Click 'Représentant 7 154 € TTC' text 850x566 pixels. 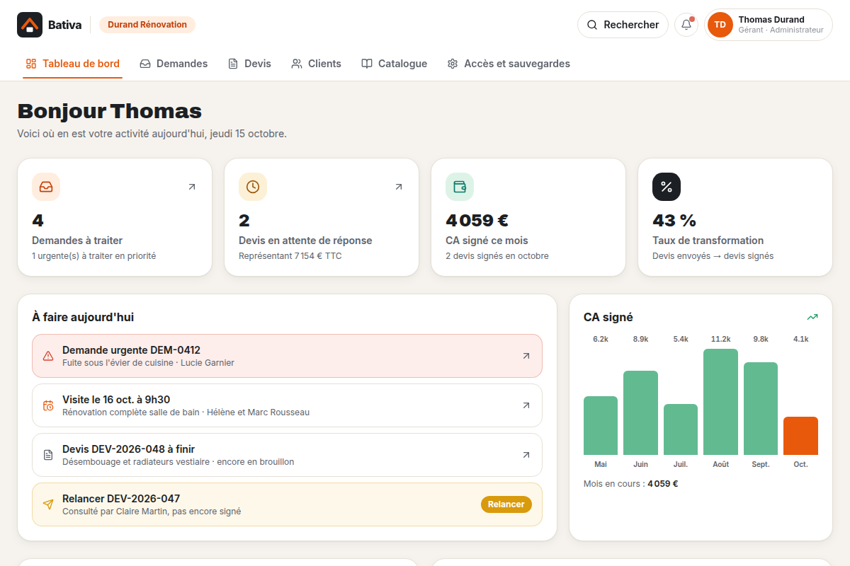(x=290, y=256)
